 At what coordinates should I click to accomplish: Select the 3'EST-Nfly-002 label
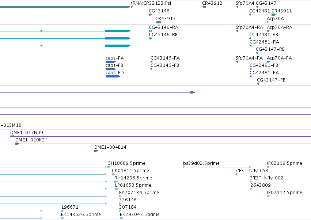coord(266,178)
